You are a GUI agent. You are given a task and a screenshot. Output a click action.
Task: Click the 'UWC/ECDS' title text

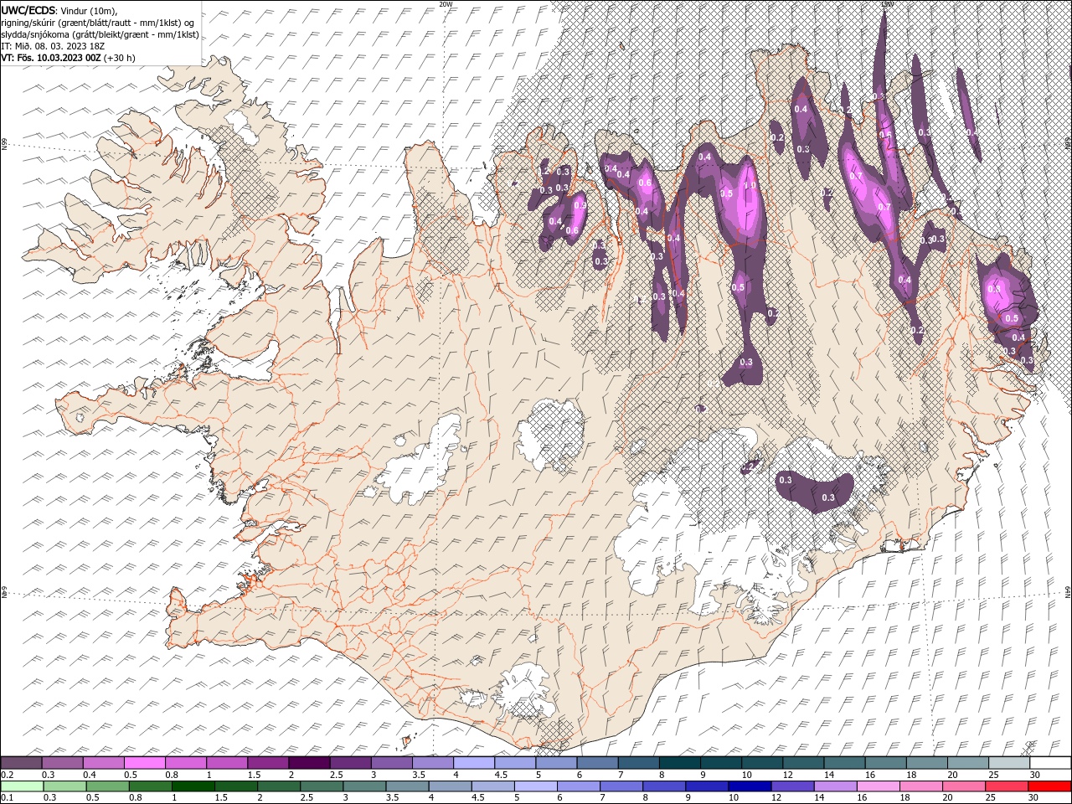pyautogui.click(x=28, y=10)
